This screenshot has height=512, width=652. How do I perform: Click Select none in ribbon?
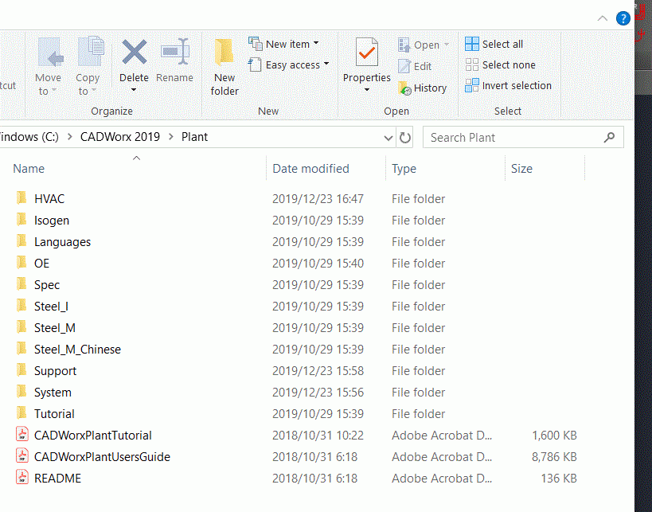(x=500, y=64)
